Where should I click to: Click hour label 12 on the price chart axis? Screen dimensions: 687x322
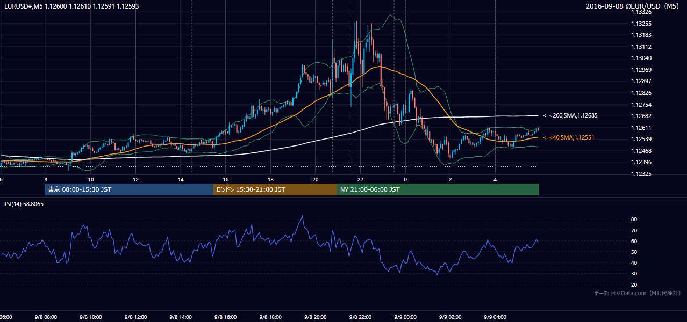pos(135,179)
